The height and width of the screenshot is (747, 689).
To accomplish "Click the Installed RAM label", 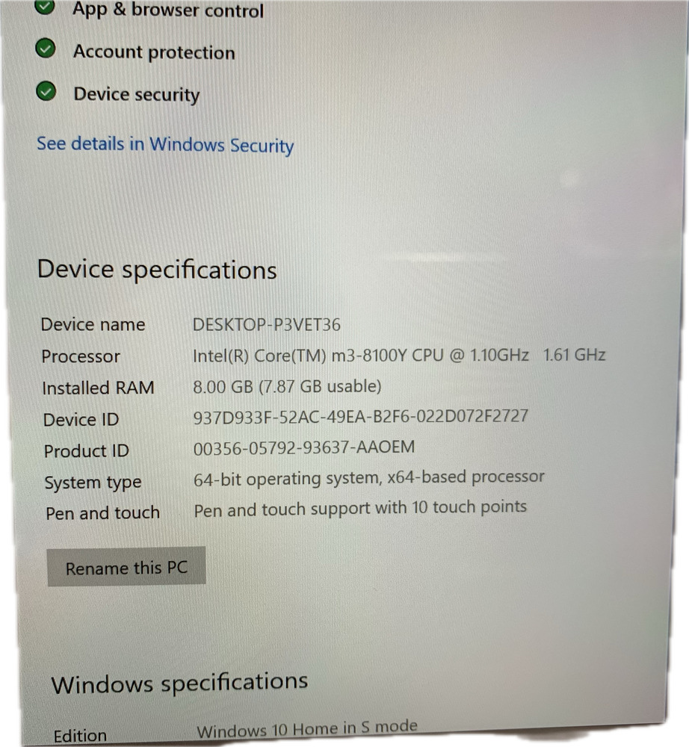I will pos(98,388).
